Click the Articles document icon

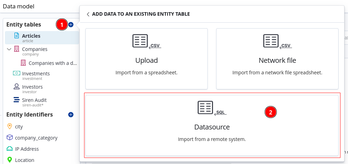16,36
